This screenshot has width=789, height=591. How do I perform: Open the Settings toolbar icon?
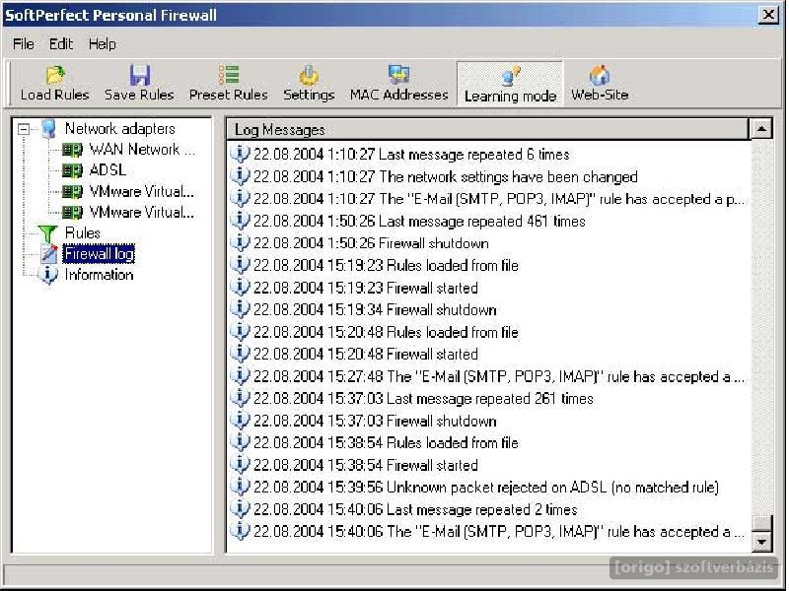(309, 75)
